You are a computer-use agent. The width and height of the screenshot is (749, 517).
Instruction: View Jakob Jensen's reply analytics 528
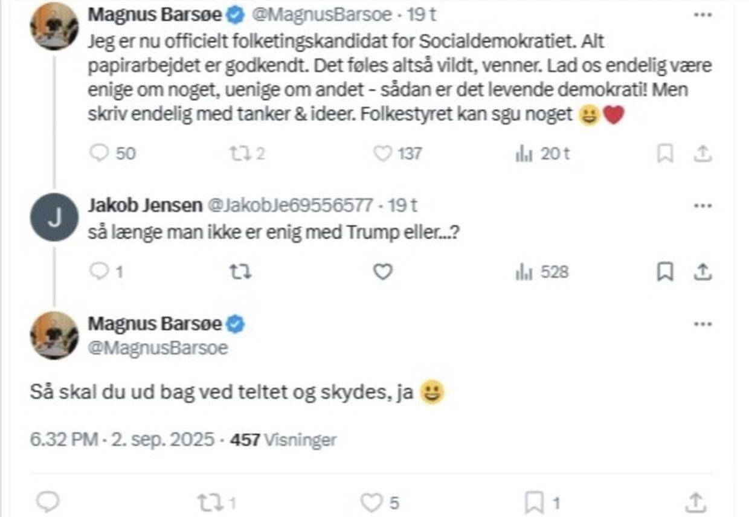click(524, 272)
